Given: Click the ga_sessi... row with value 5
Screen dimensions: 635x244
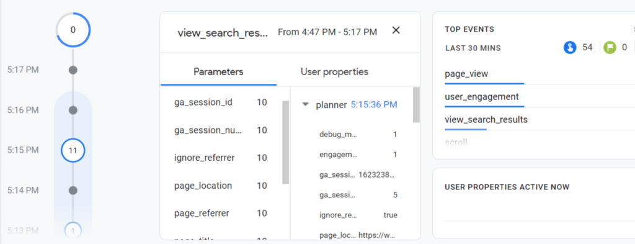Looking at the screenshot, I should 358,195.
